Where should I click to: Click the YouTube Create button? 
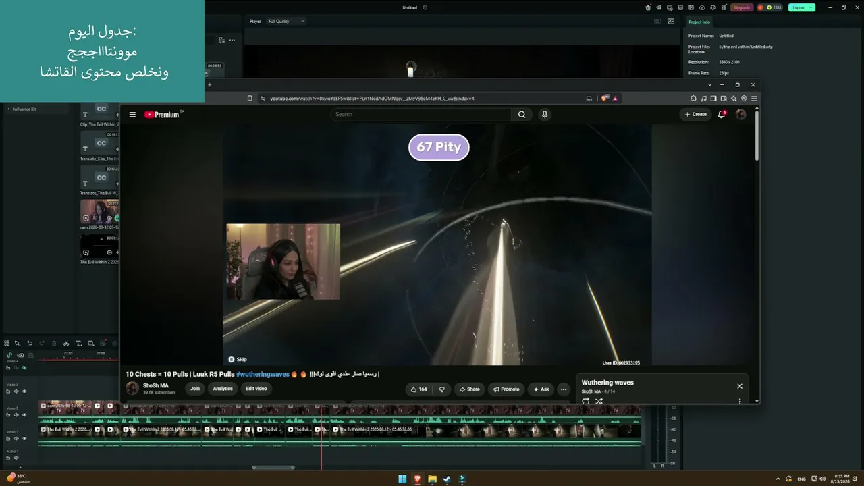(696, 115)
